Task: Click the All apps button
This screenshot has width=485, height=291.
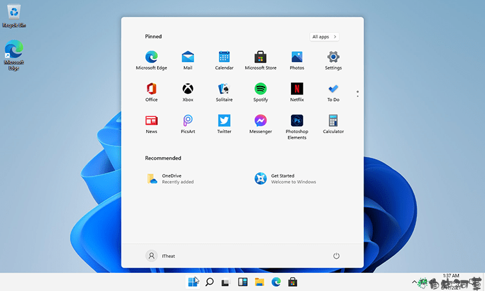Action: coord(324,37)
